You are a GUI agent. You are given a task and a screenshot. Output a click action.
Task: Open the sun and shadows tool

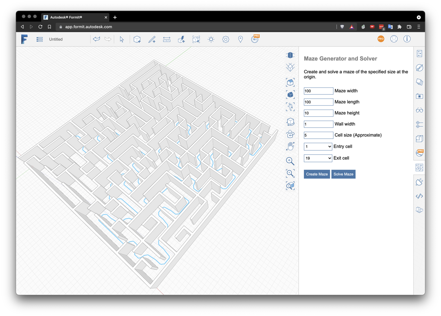tap(211, 39)
